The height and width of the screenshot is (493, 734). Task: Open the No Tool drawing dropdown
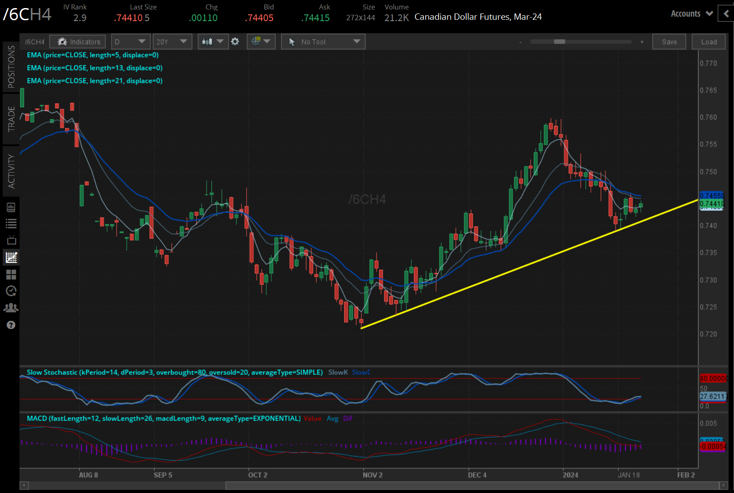pos(323,42)
